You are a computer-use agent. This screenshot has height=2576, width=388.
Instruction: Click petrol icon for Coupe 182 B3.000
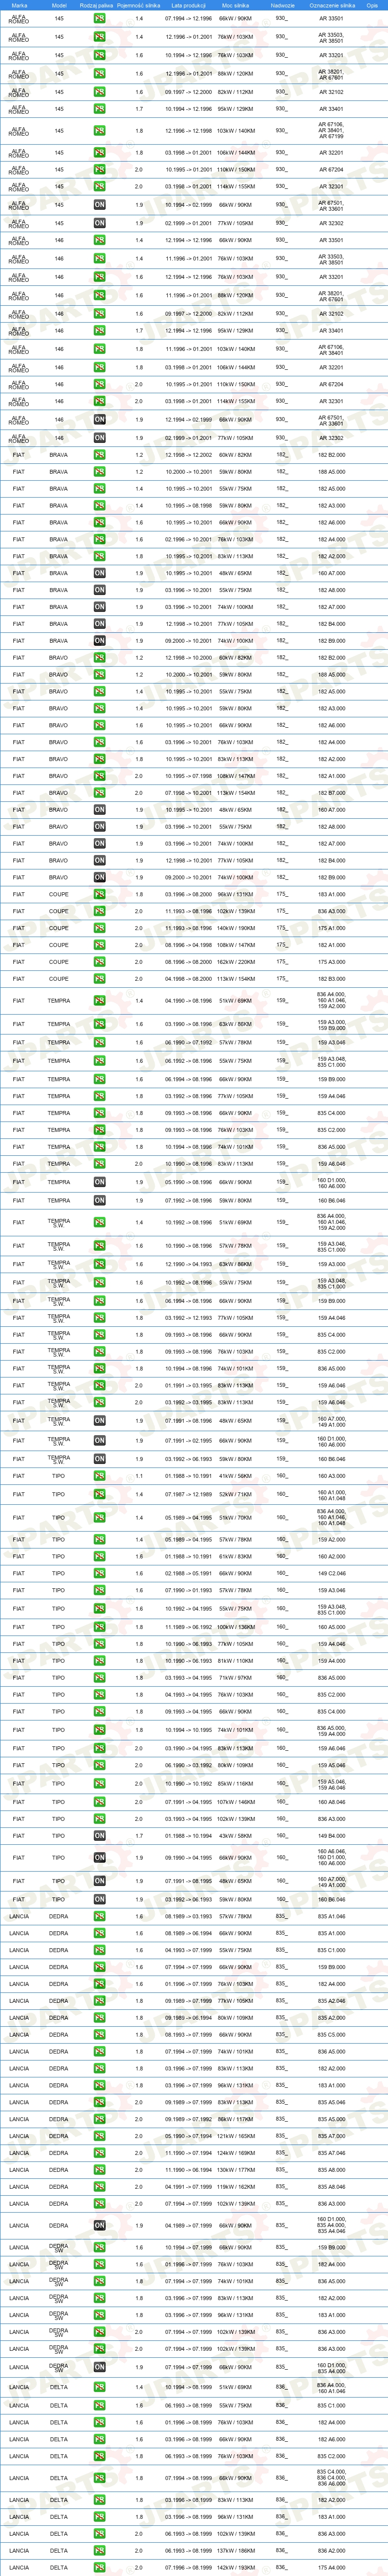click(x=100, y=979)
